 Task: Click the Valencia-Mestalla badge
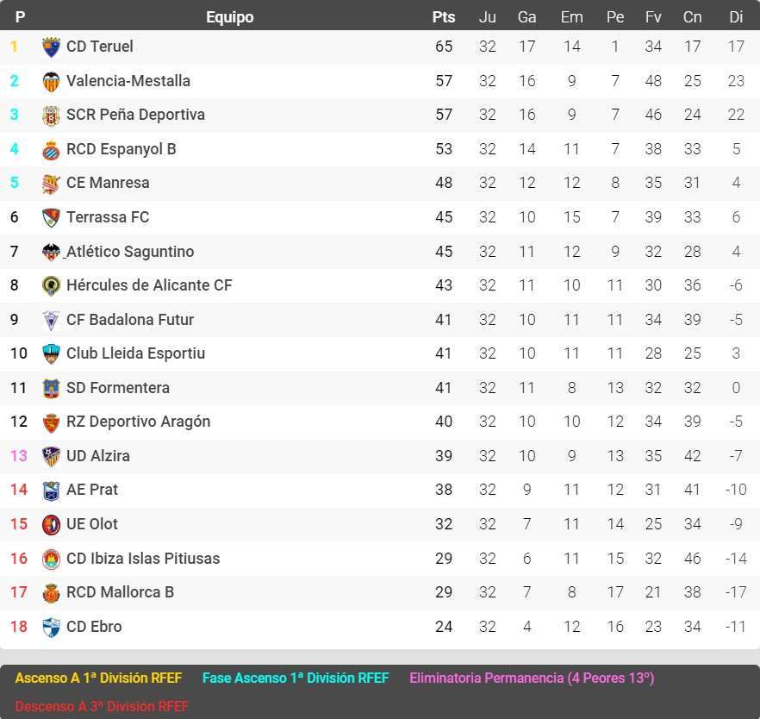click(51, 80)
